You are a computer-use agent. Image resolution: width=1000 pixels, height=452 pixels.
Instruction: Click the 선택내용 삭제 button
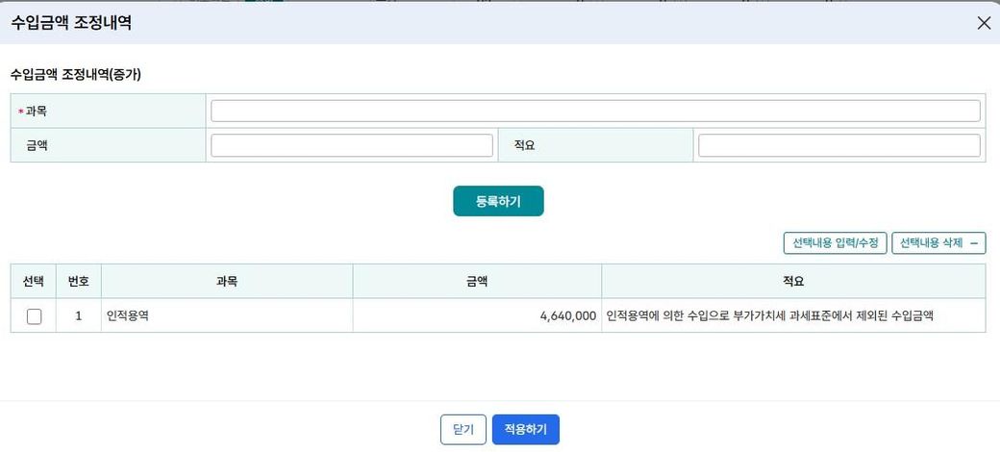[938, 243]
